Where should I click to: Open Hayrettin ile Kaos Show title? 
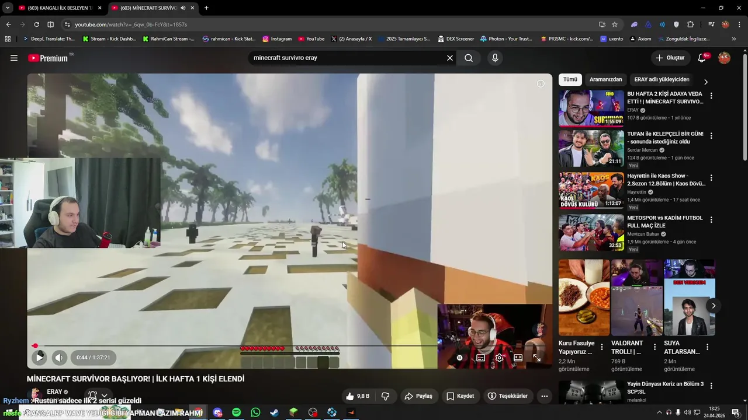(x=666, y=180)
